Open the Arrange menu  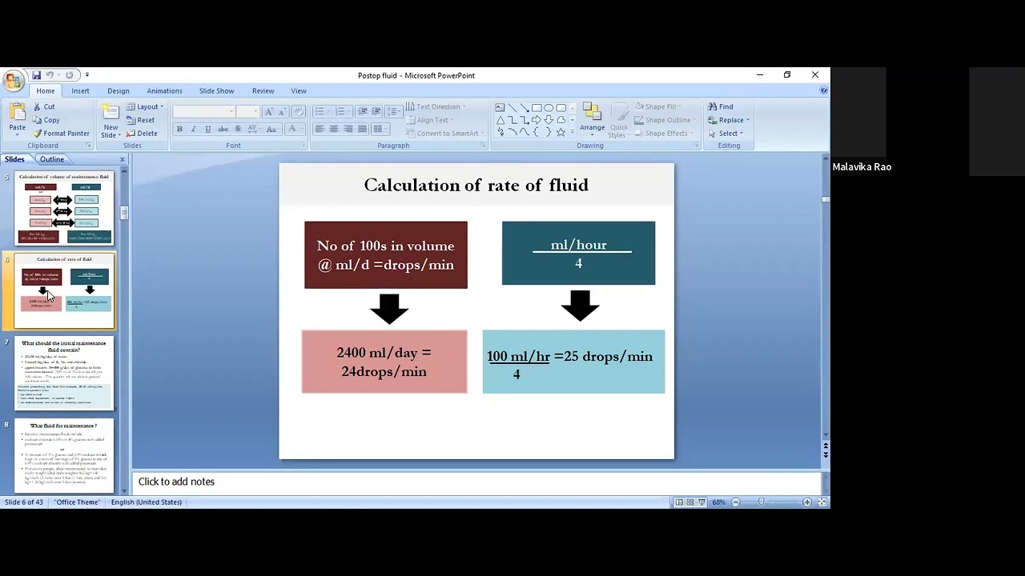tap(593, 121)
